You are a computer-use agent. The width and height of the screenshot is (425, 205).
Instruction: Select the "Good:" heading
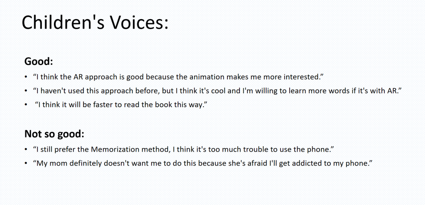tap(39, 61)
